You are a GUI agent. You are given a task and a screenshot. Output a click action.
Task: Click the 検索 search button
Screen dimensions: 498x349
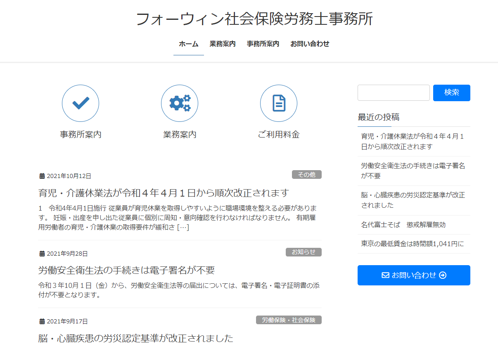(x=452, y=93)
